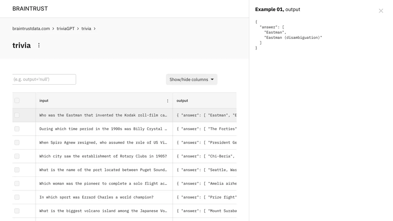Check the Ezzard Charles question row
393x221 pixels.
[17, 197]
